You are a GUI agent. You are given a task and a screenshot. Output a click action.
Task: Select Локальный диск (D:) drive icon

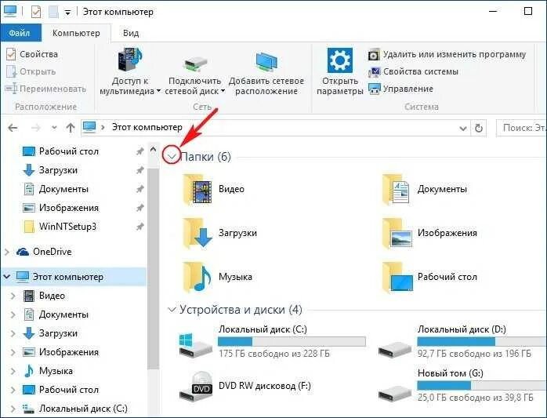pos(395,349)
